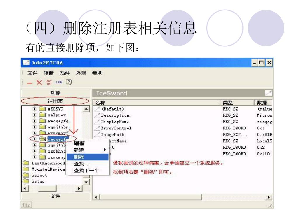Select the WZCSVC folder icon

click(x=42, y=109)
